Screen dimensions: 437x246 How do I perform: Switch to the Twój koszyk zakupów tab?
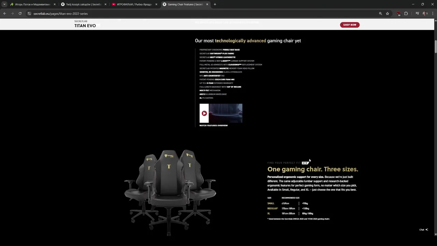coord(84,4)
